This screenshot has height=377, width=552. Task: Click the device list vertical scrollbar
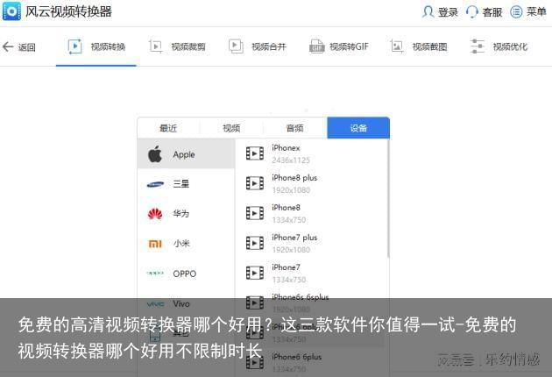[388, 198]
